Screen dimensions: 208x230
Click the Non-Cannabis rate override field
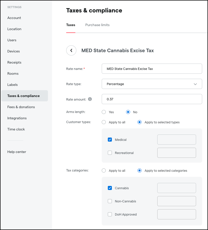(x=177, y=201)
